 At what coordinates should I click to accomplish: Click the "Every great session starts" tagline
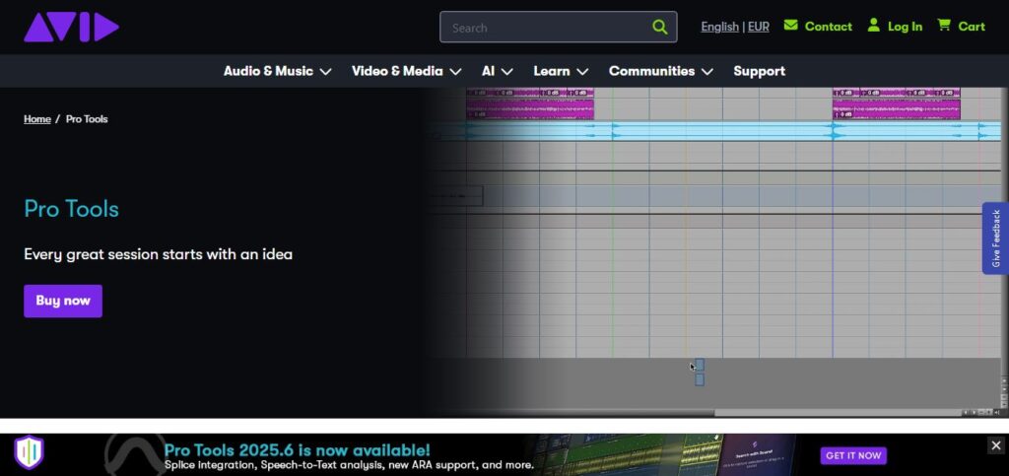[x=159, y=254]
